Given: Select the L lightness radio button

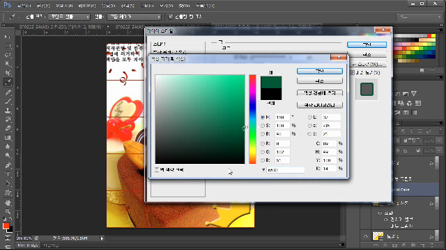Looking at the screenshot, I should [x=309, y=117].
